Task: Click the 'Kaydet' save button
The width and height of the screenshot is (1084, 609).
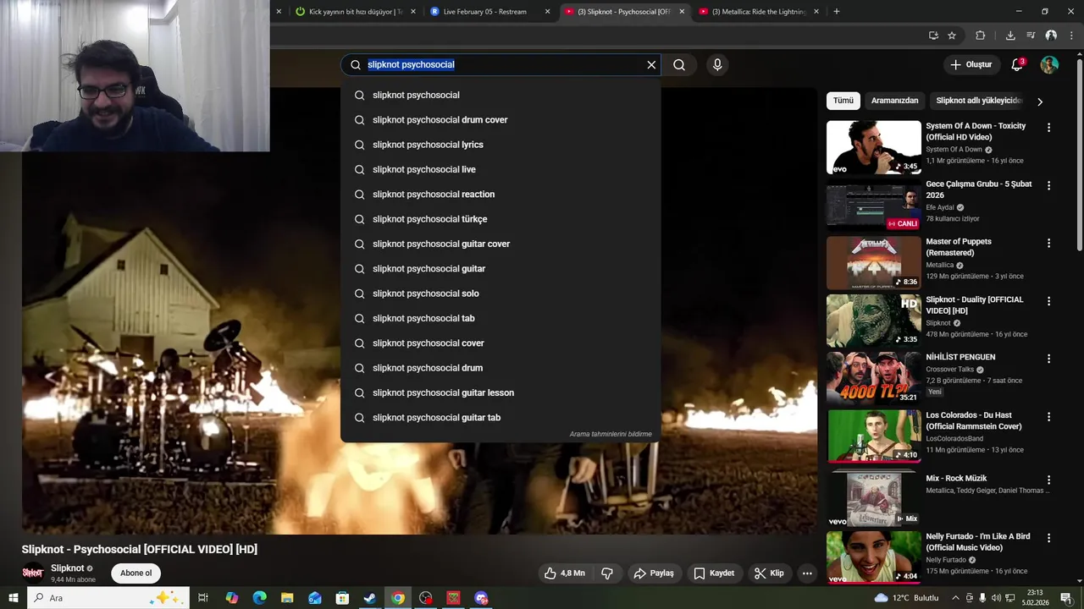Action: tap(714, 573)
